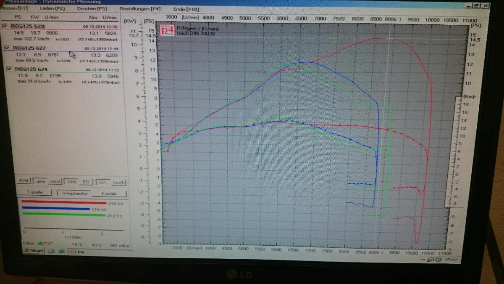Open the Windows Start menu
The height and width of the screenshot is (284, 504).
point(34,251)
